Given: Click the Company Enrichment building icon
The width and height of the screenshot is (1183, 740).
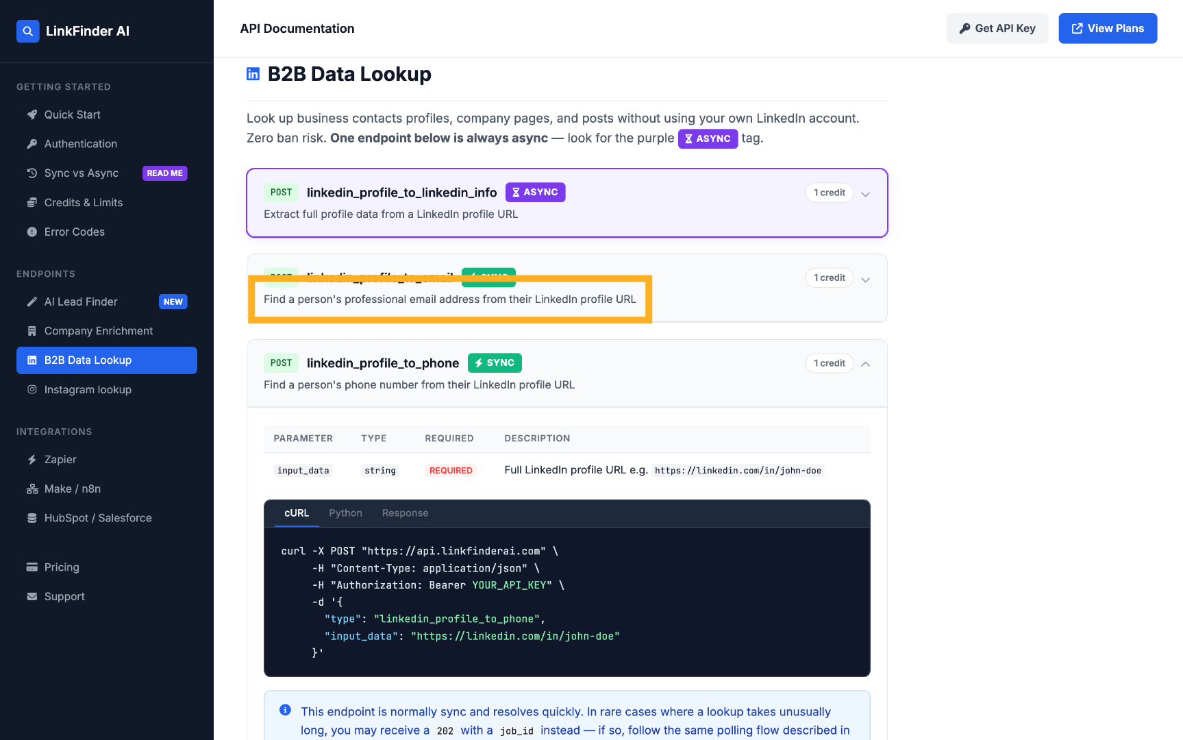Looking at the screenshot, I should (x=32, y=331).
